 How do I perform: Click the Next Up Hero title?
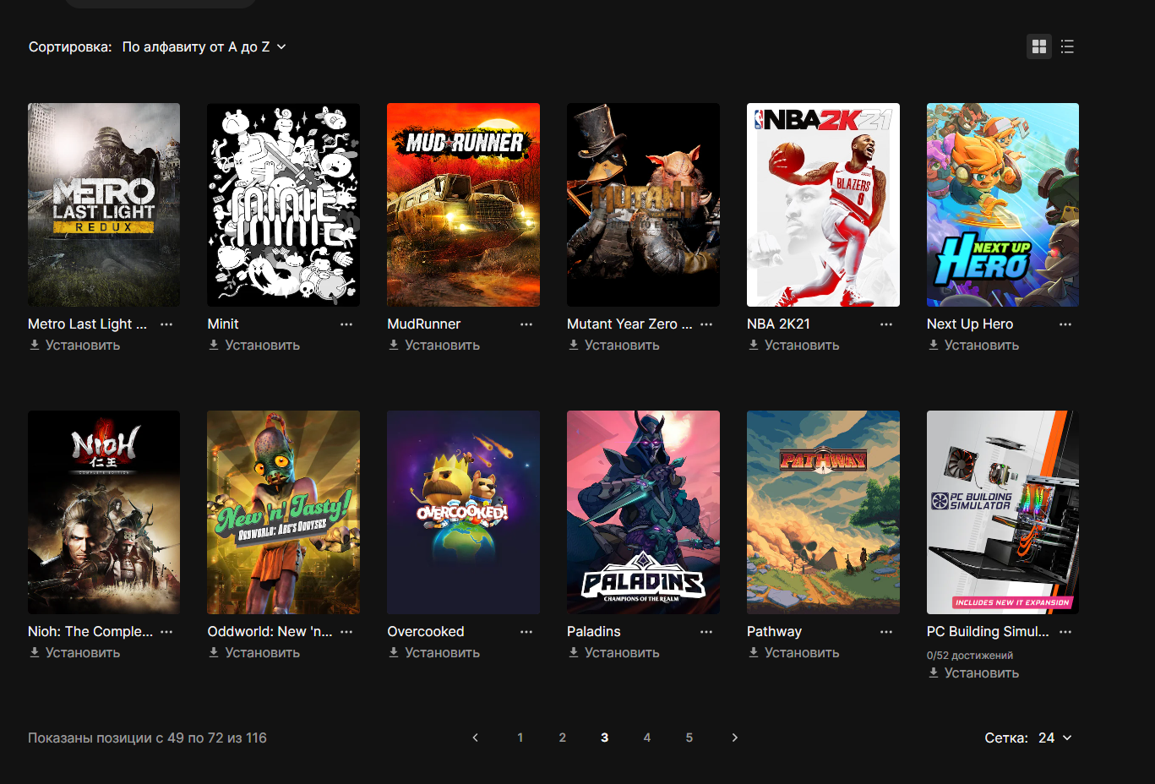(x=970, y=324)
